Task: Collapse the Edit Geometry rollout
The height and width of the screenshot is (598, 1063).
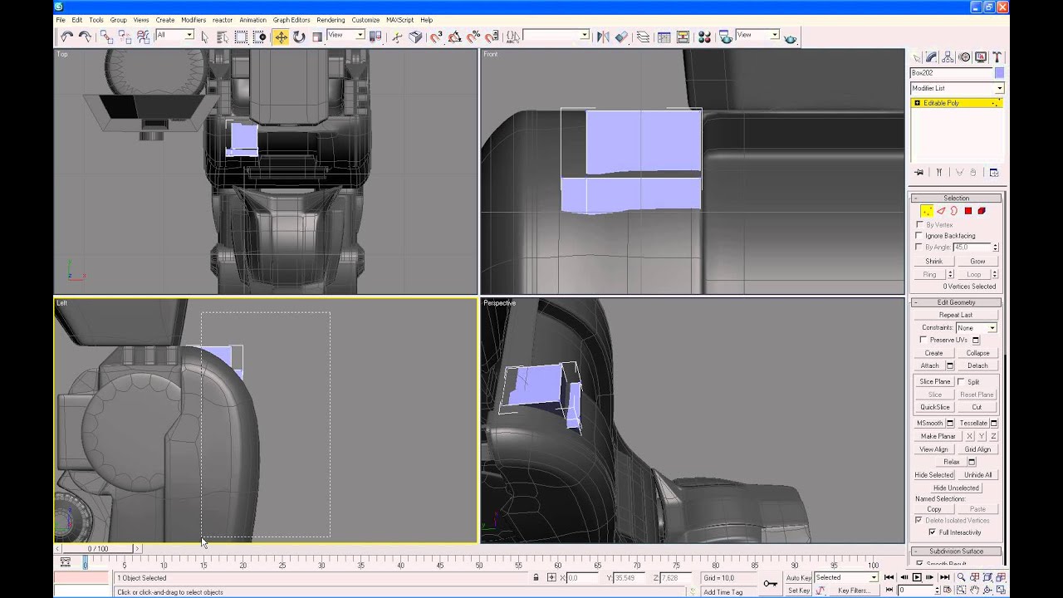Action: [956, 302]
